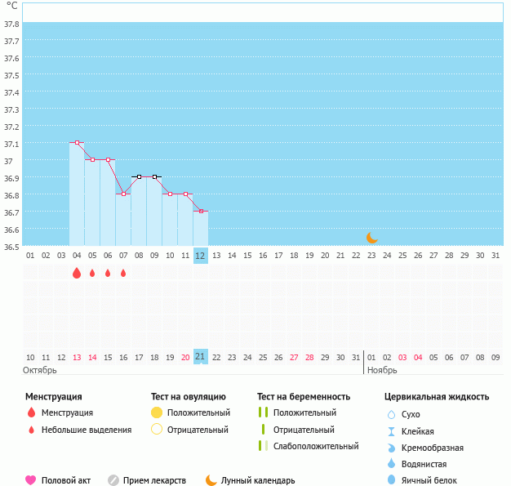Click the Кремообразная legend label
The height and width of the screenshot is (486, 511).
434,448
